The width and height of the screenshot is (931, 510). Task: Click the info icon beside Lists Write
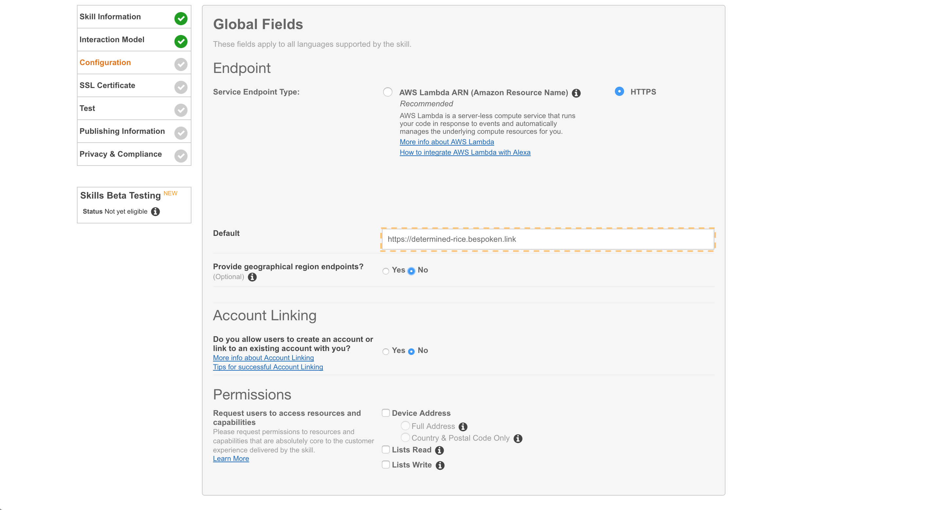440,465
